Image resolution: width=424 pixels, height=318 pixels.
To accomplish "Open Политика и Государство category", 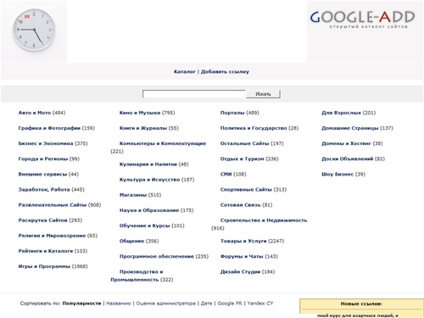I will [x=254, y=128].
